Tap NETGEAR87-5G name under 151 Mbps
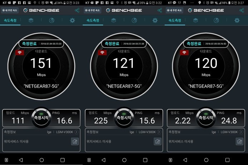This screenshot has height=165, width=248. (41, 86)
